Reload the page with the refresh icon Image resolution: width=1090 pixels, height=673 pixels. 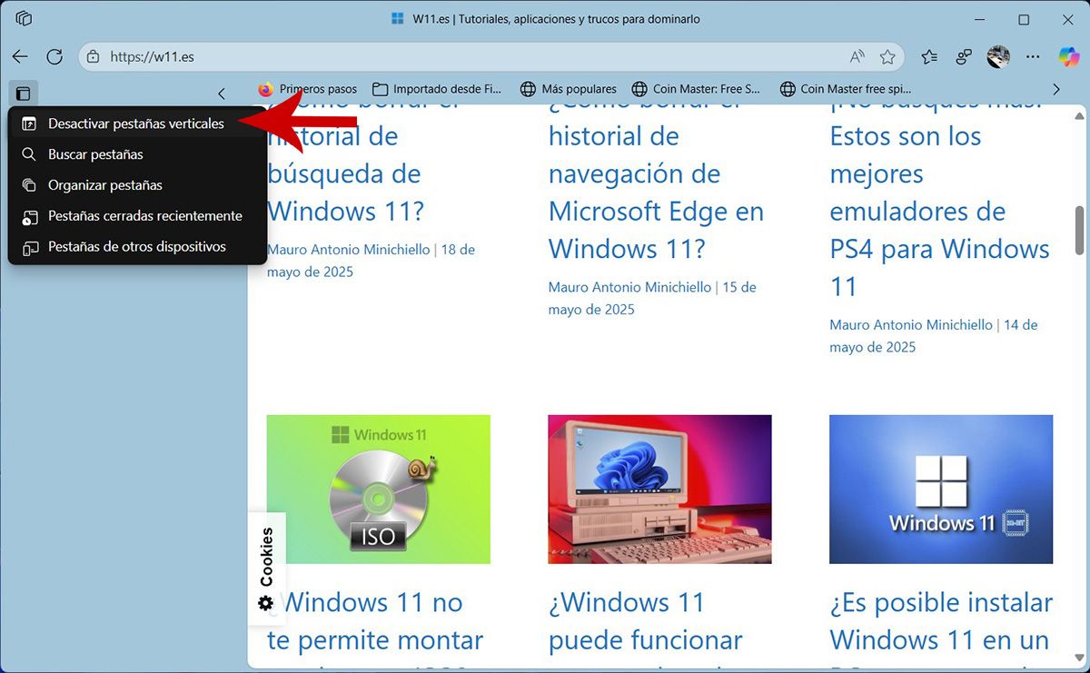pos(54,56)
